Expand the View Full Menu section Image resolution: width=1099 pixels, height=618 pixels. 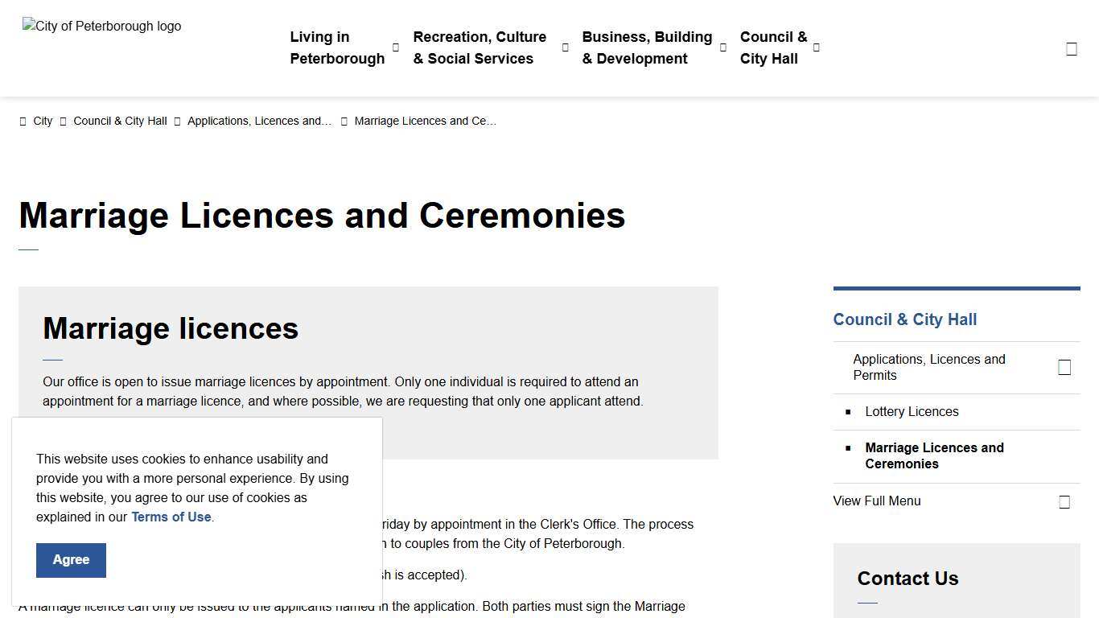point(876,501)
